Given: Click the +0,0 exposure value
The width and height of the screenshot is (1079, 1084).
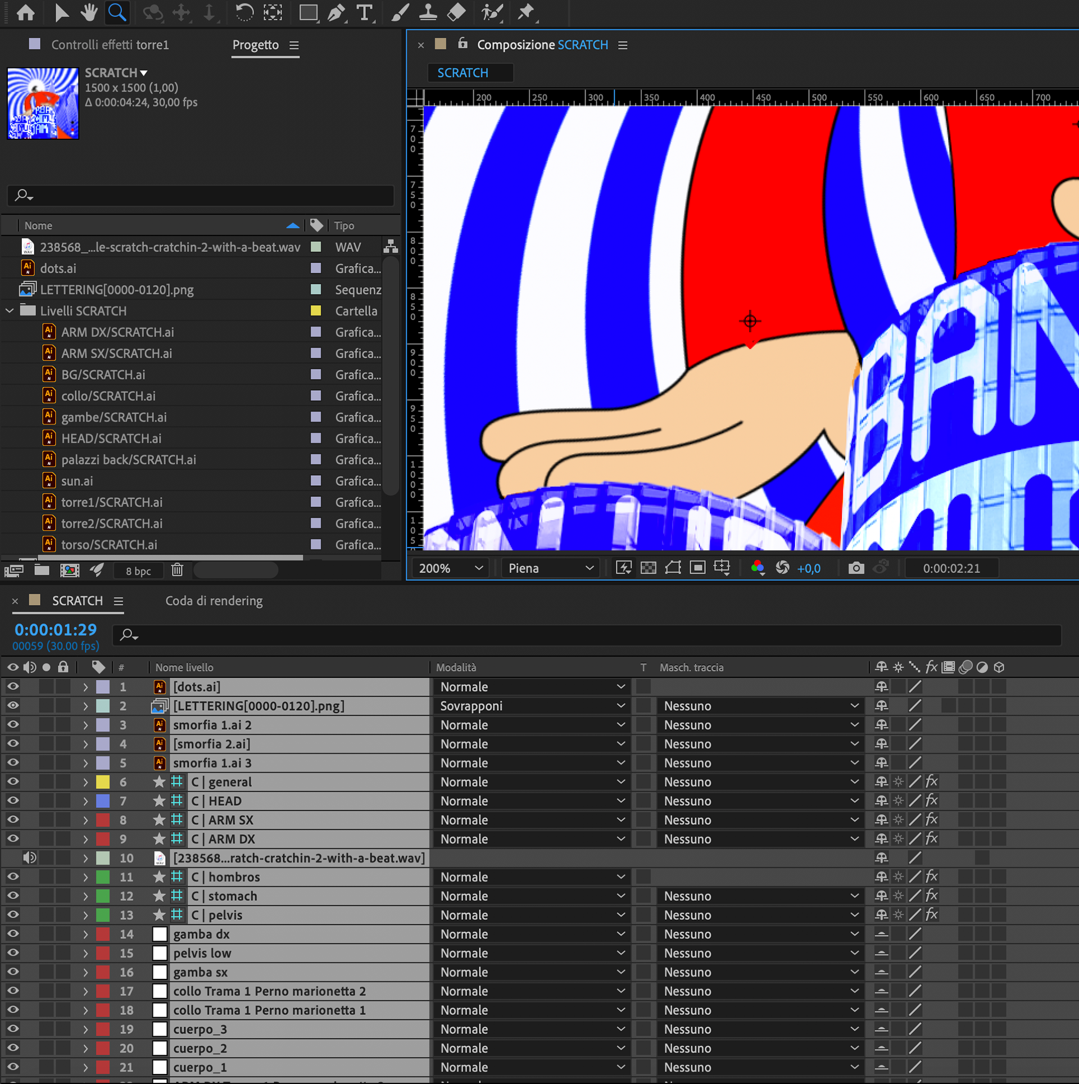Looking at the screenshot, I should pos(809,568).
